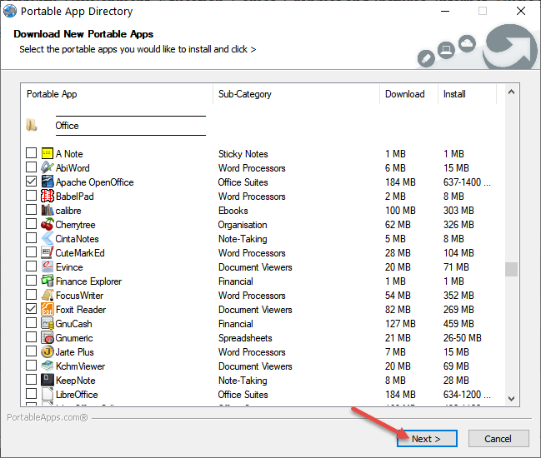
Task: Click the CuteMarkEd icon
Action: point(48,252)
